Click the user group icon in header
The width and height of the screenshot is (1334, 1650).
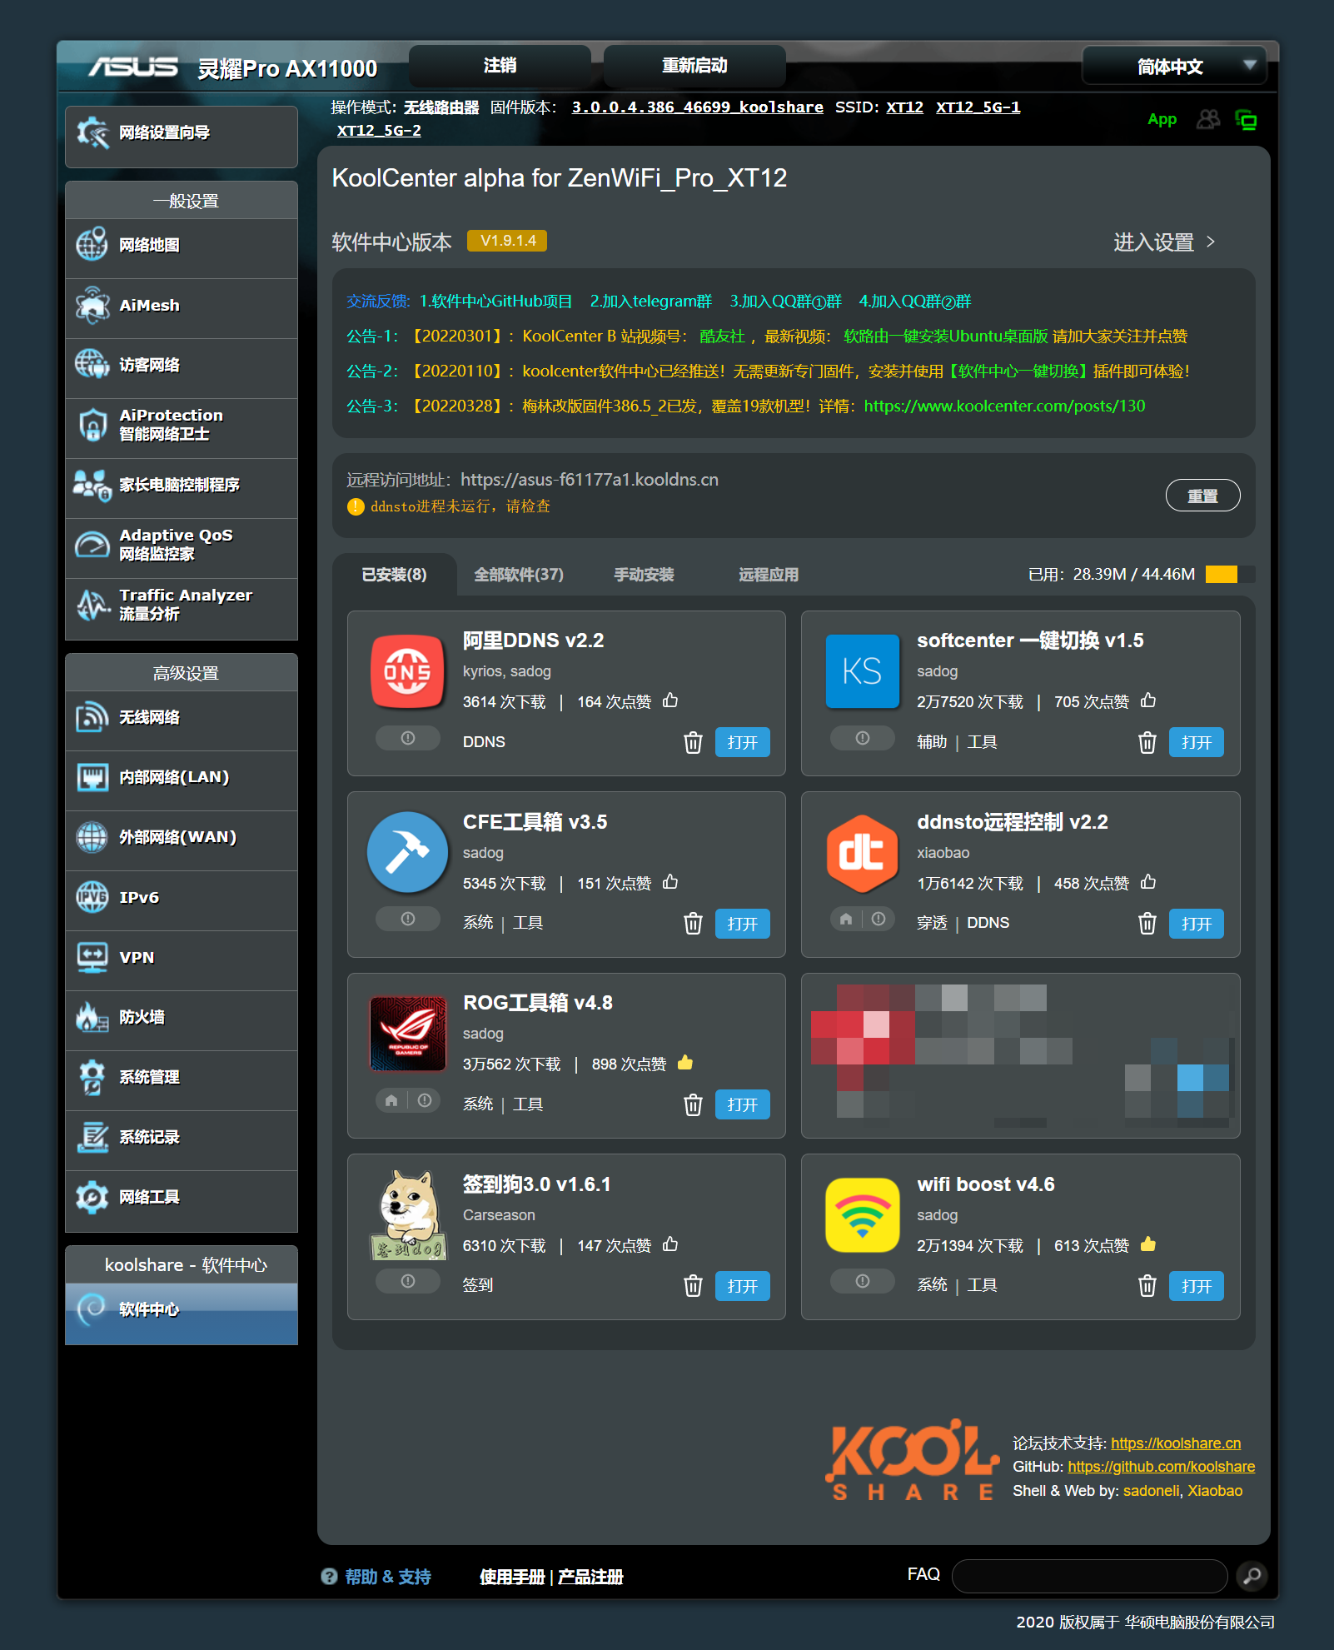coord(1207,120)
